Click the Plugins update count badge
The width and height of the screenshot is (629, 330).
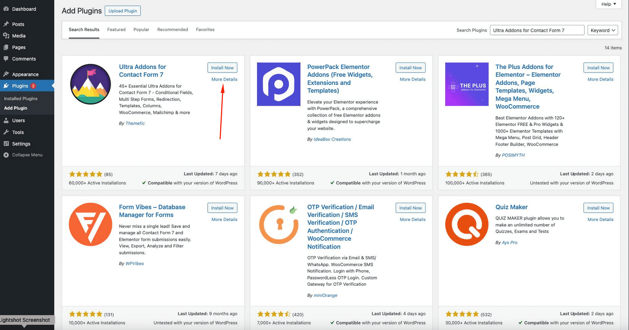[33, 86]
